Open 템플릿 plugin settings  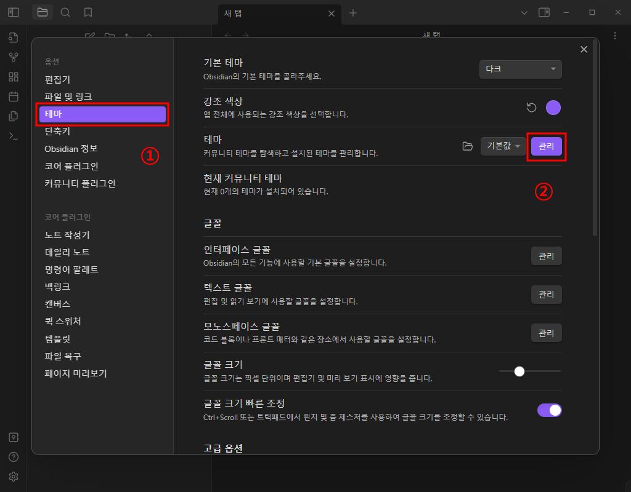(102, 339)
